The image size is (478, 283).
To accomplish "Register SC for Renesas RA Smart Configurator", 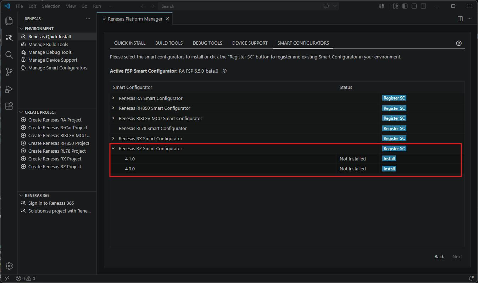I will (394, 98).
